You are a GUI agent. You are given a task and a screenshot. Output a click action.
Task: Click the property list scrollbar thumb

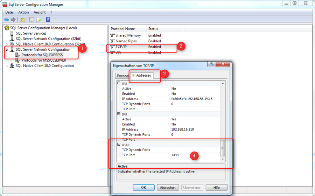point(223,148)
